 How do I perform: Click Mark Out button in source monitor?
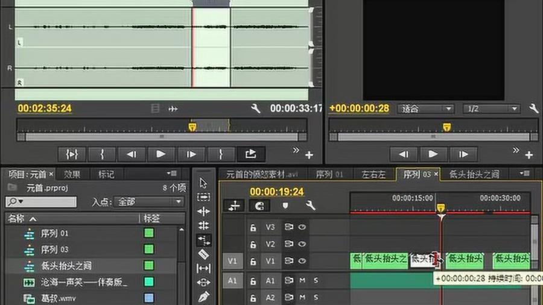(x=221, y=154)
